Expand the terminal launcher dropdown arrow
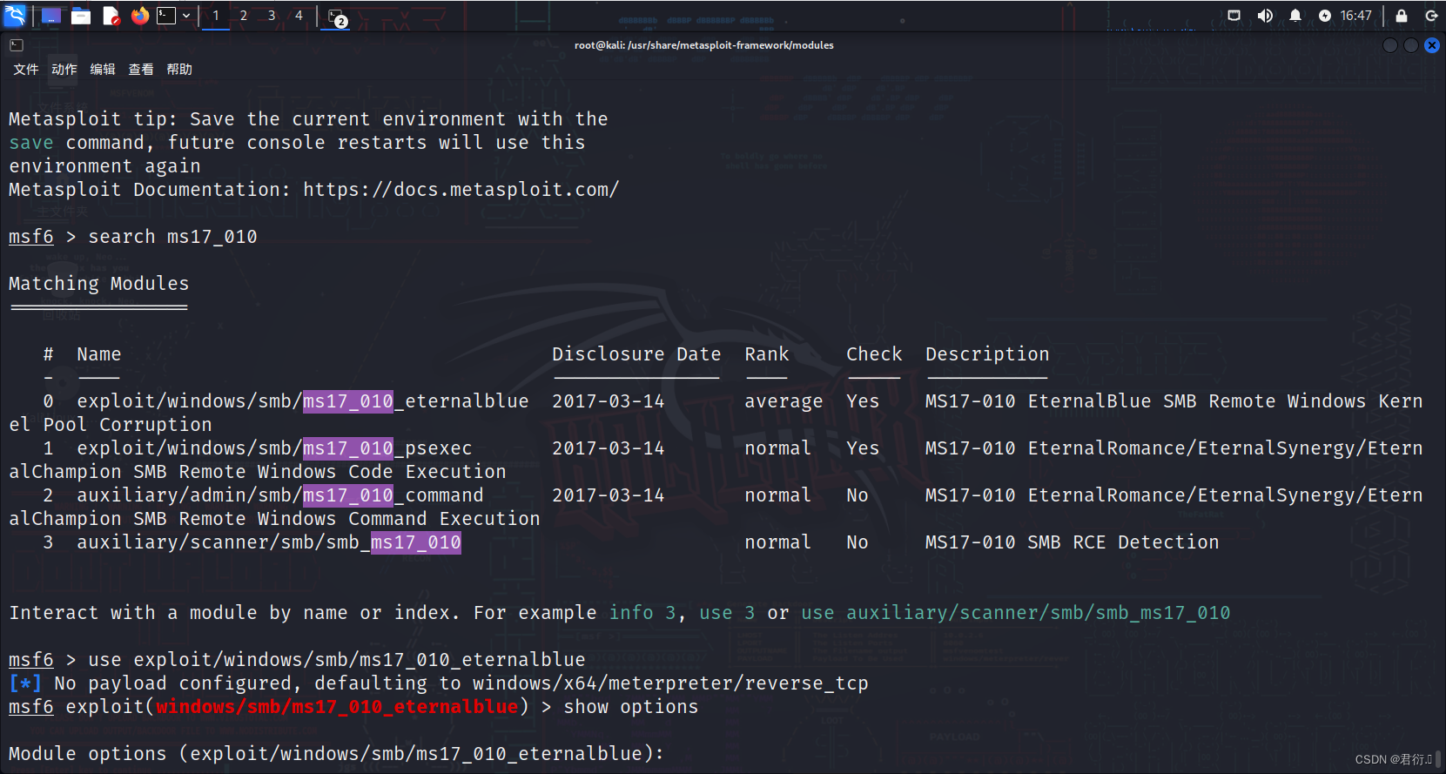 point(186,16)
